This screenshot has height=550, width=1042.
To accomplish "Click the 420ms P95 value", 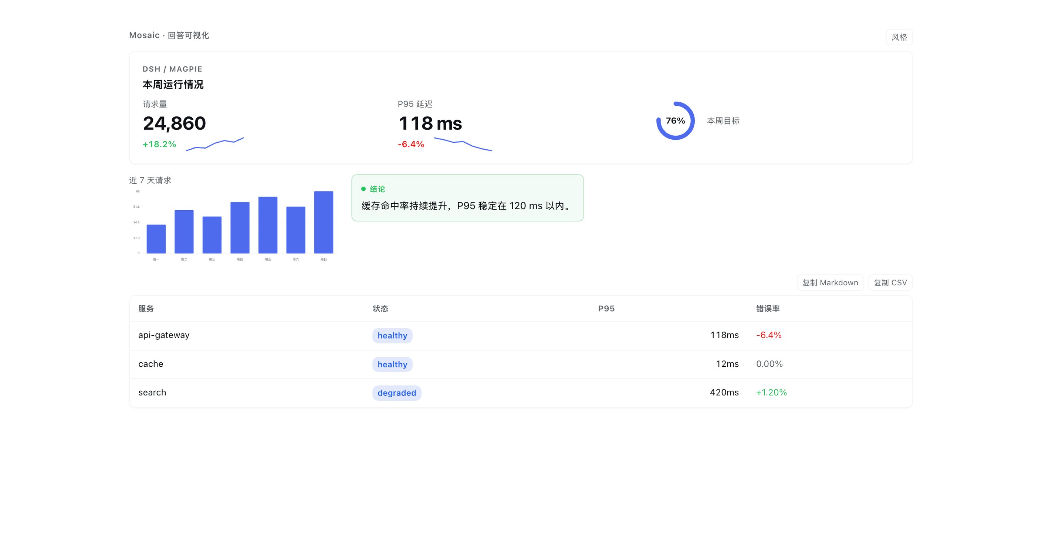I will 724,392.
